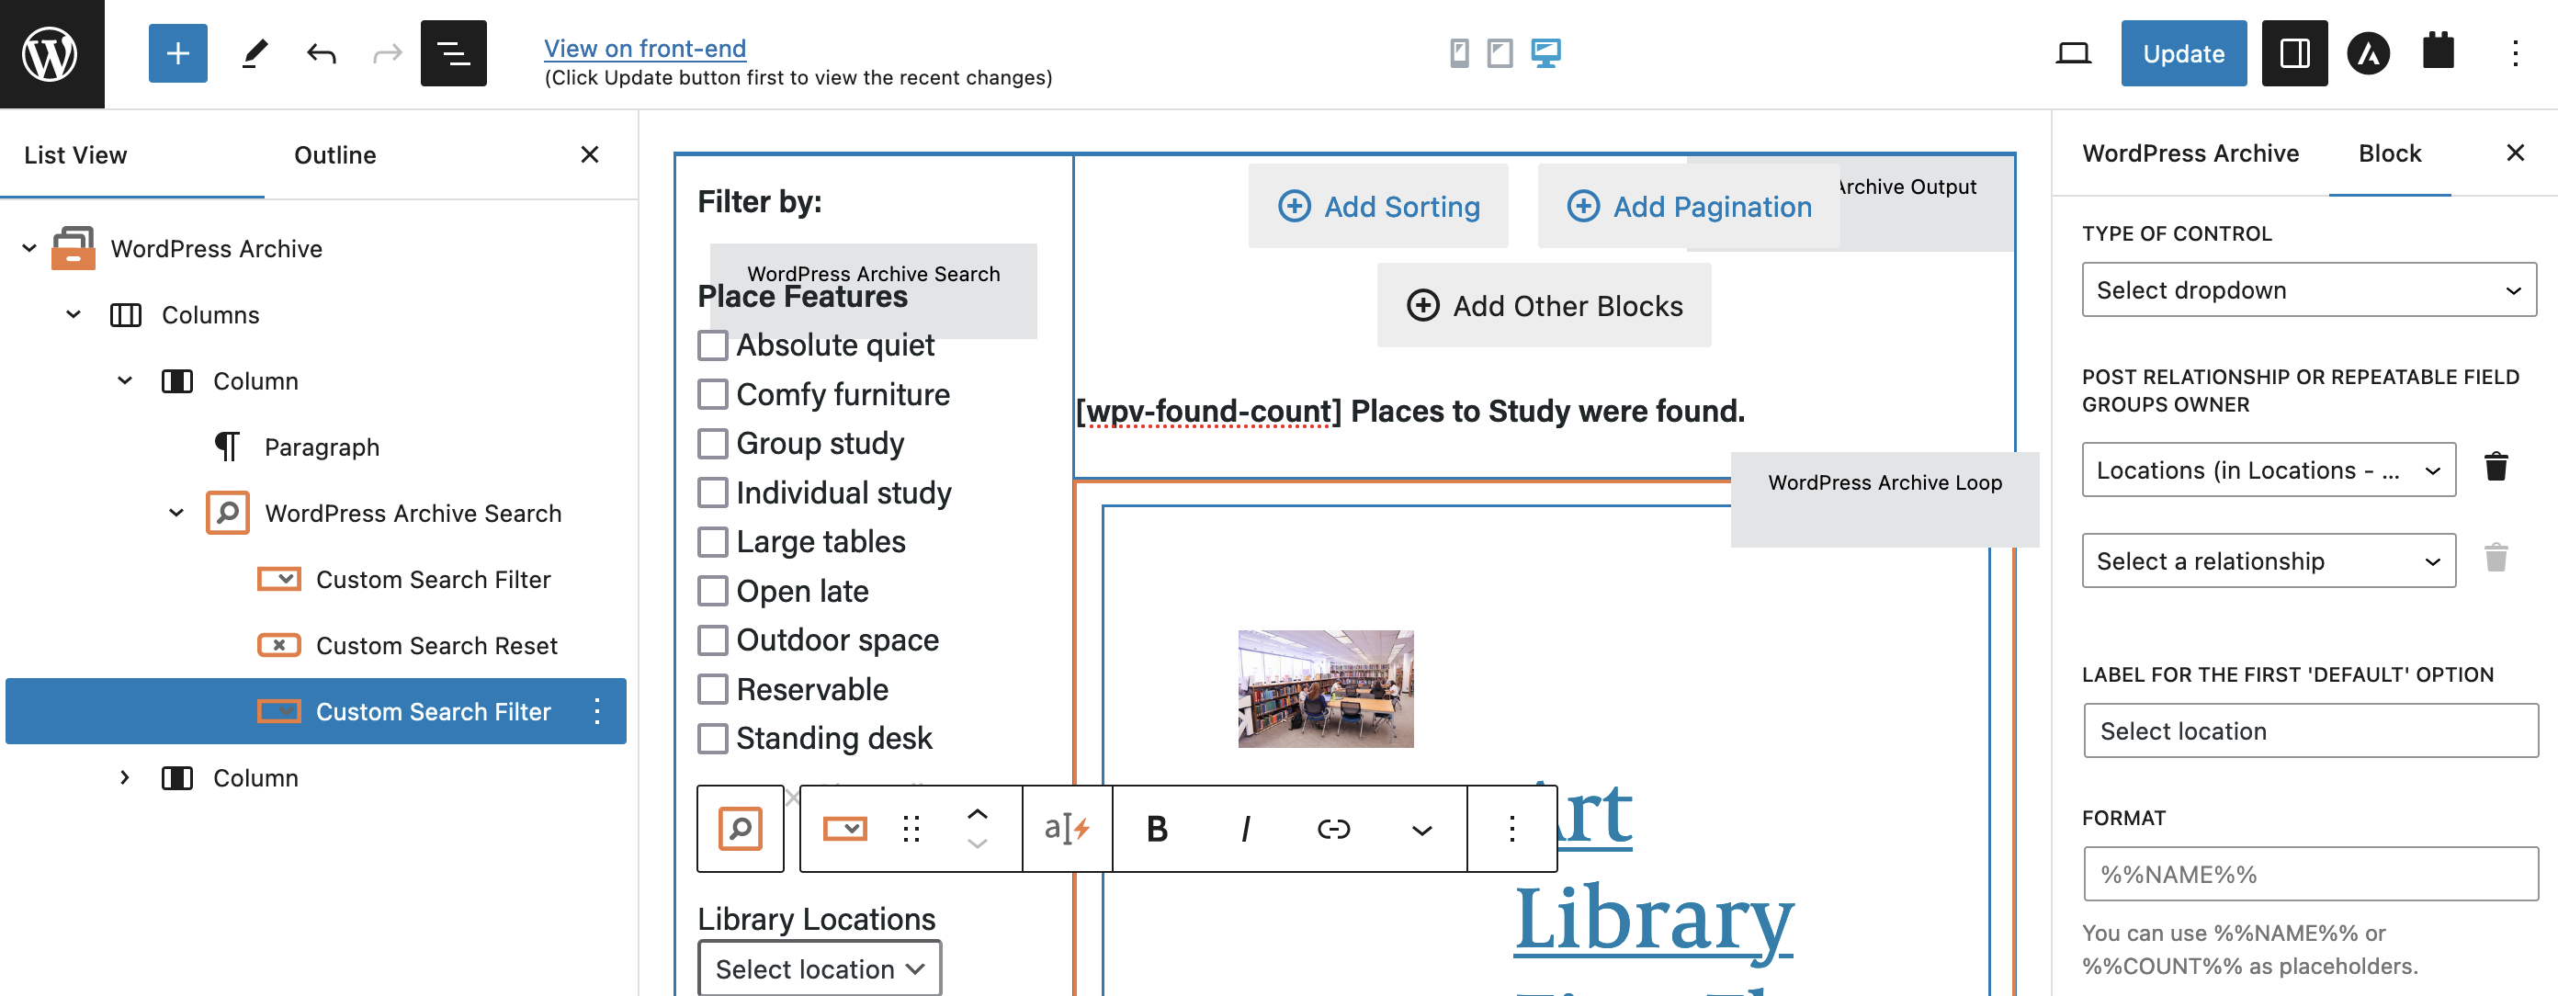The width and height of the screenshot is (2558, 996).
Task: Collapse the WordPress Archive tree item
Action: click(28, 248)
